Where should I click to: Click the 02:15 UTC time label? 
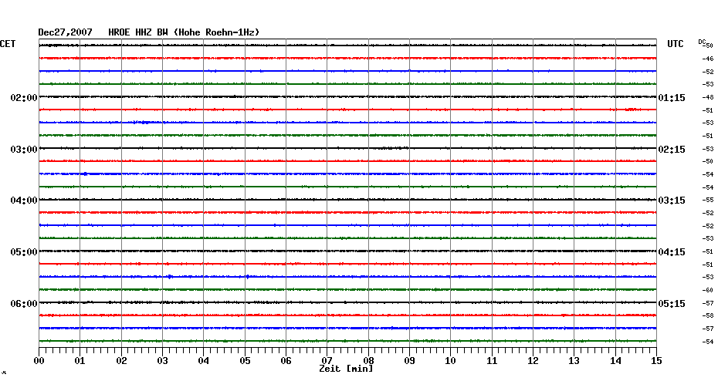(x=672, y=150)
